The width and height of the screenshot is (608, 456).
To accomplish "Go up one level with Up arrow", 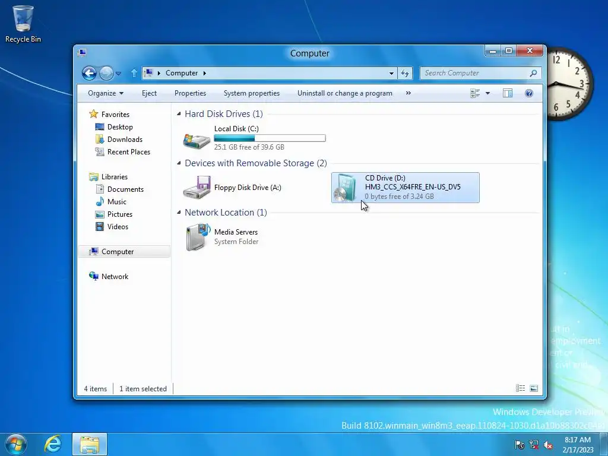I will [134, 73].
